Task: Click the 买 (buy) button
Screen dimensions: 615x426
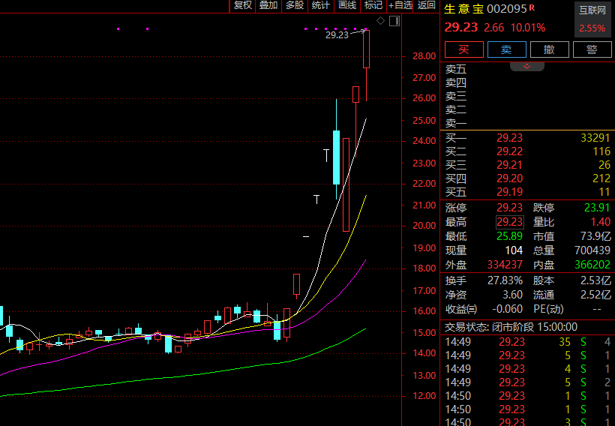Action: 463,49
